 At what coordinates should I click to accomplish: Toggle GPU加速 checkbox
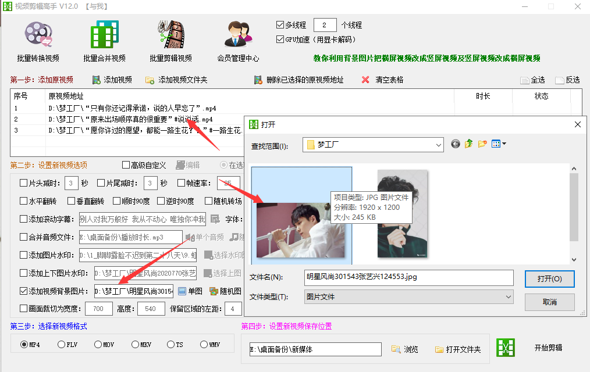pyautogui.click(x=280, y=39)
